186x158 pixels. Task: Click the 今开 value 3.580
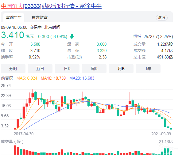tap(35, 44)
